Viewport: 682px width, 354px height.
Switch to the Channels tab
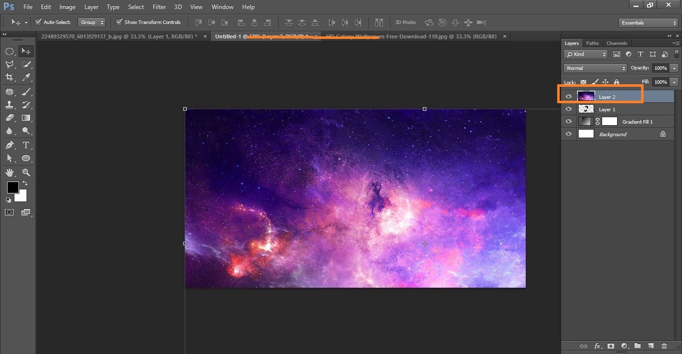click(x=617, y=43)
